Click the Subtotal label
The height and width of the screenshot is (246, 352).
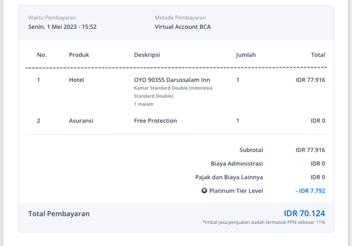[251, 150]
